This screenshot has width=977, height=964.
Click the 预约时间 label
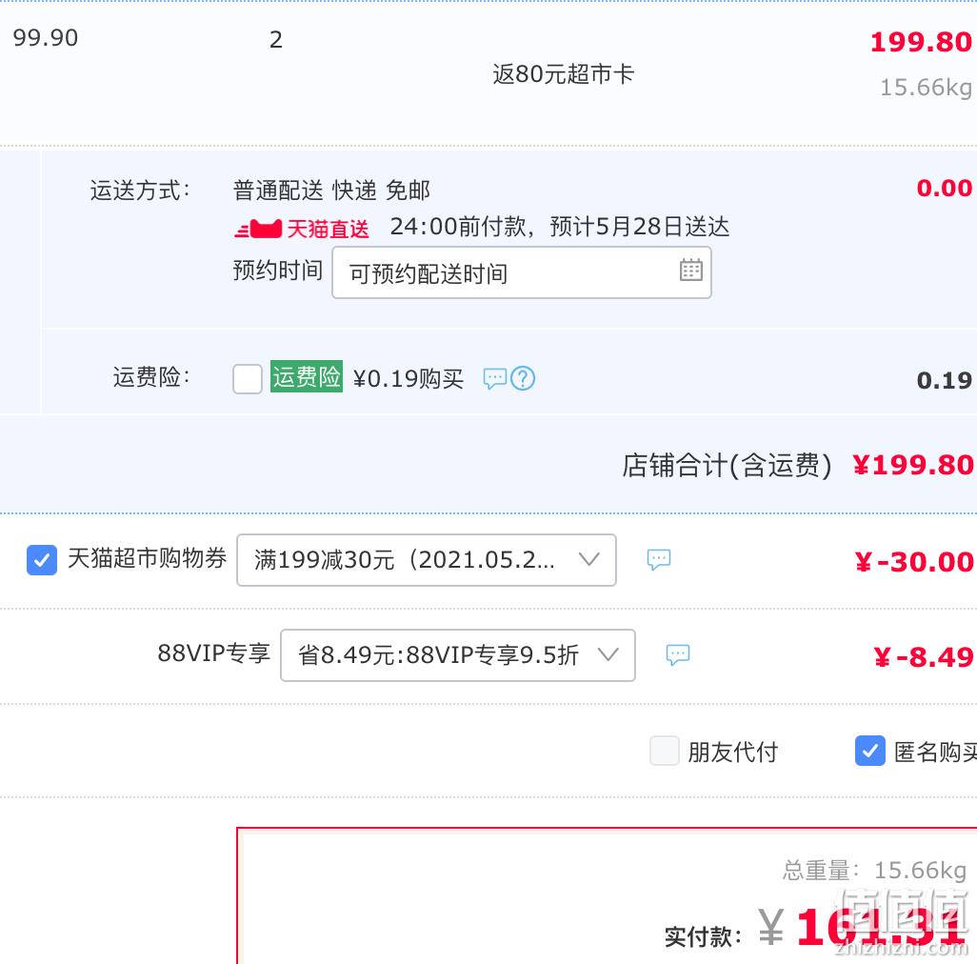278,271
